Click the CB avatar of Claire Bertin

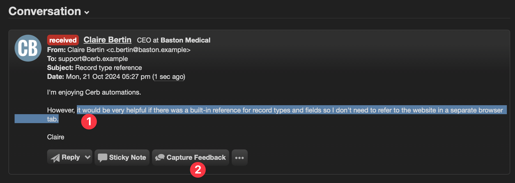28,48
